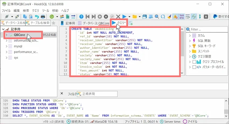Focus the テーブル名検索 filter box
This screenshot has height=124, width=229.
38,23
